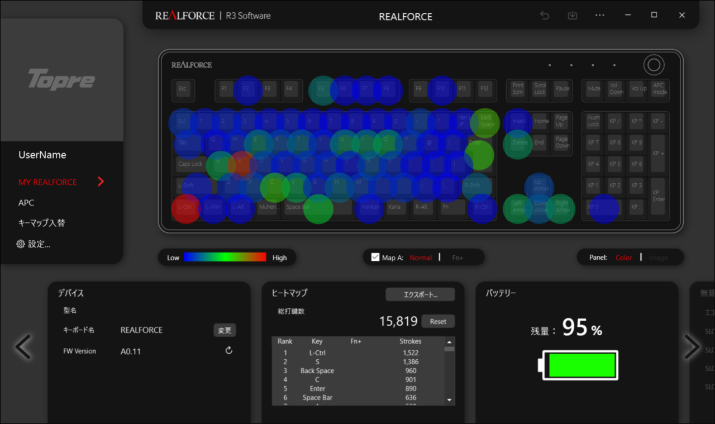The height and width of the screenshot is (424, 715).
Task: Expand MY REALFORCE with red chevron
Action: click(x=101, y=182)
